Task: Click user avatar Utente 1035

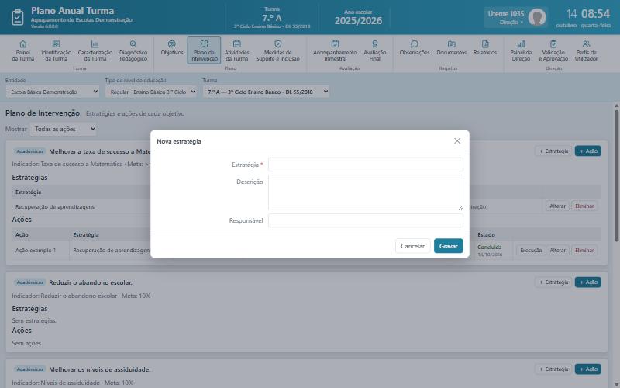Action: point(537,17)
